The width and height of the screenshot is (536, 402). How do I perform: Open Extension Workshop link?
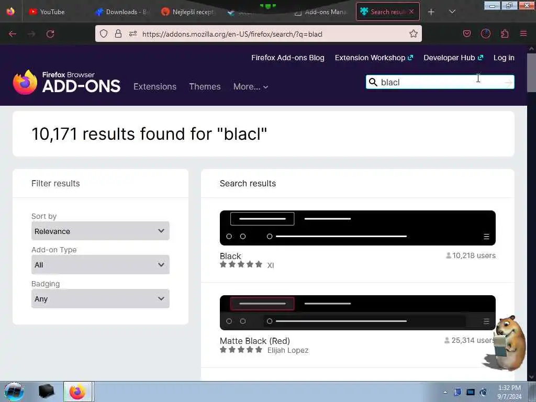(374, 58)
